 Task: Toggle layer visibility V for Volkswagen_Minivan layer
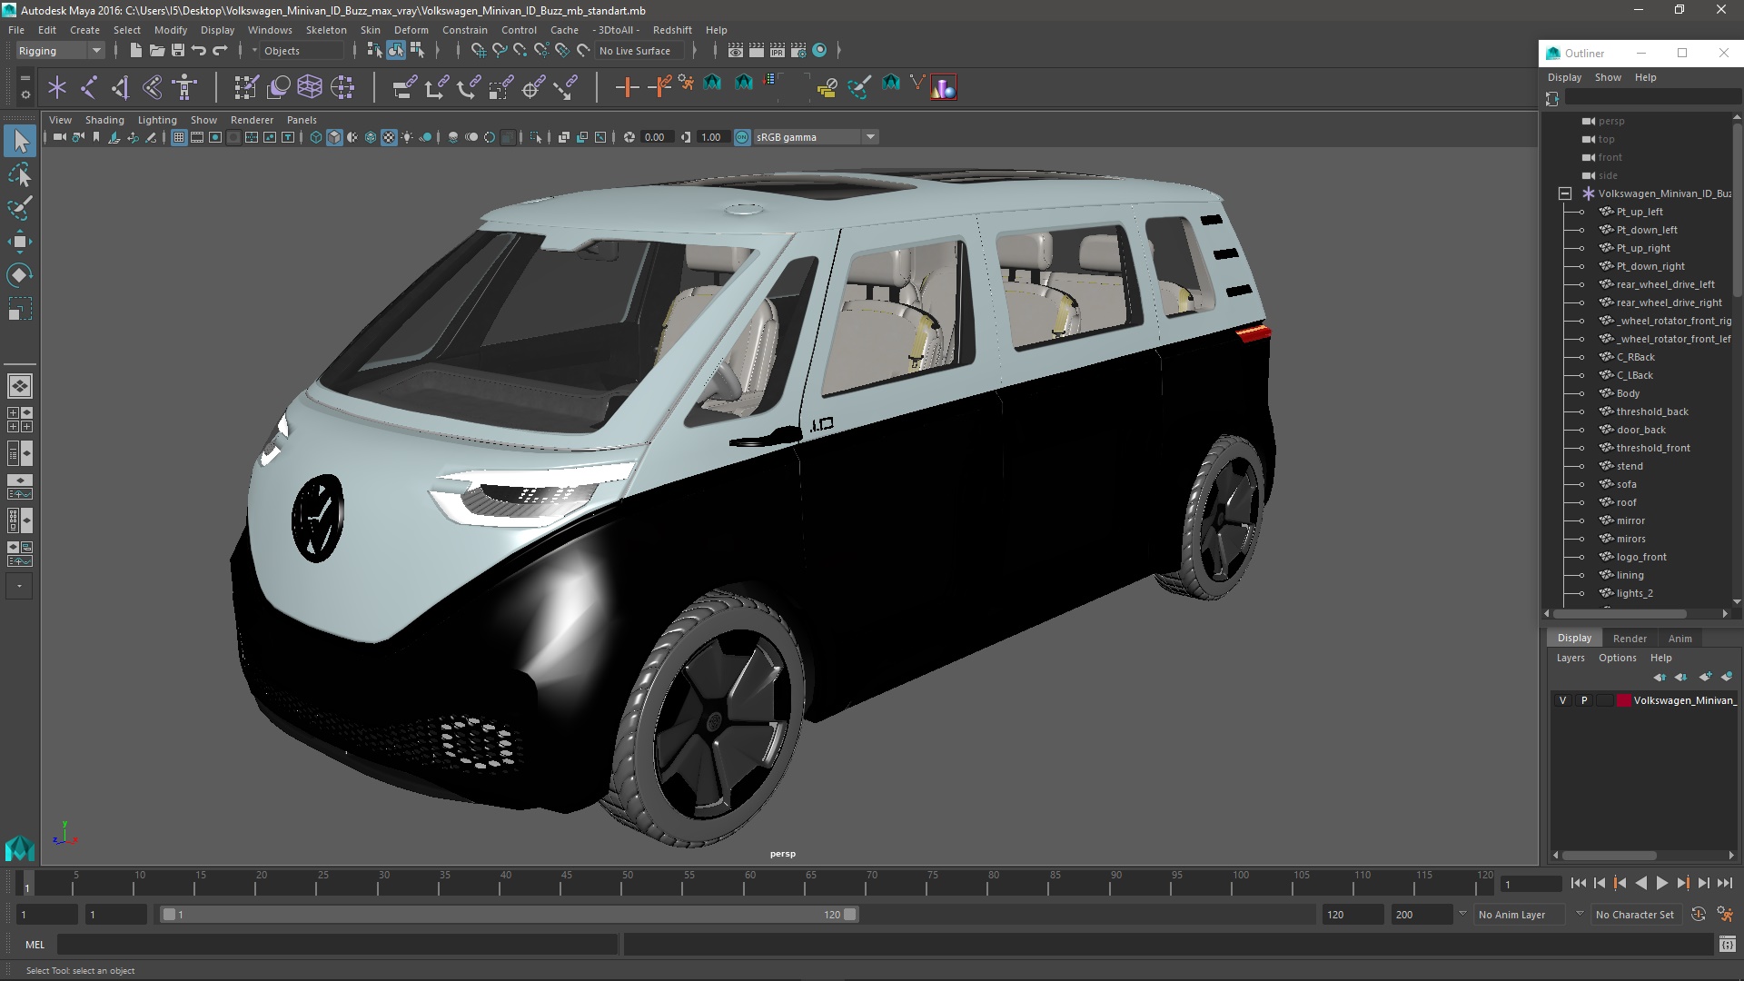[1562, 700]
